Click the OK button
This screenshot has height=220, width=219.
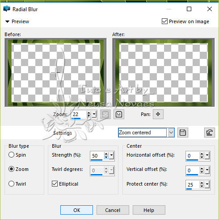(x=76, y=210)
